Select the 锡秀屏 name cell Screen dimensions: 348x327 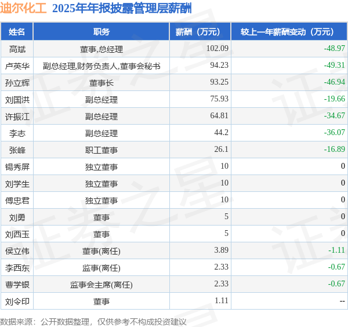click(17, 167)
